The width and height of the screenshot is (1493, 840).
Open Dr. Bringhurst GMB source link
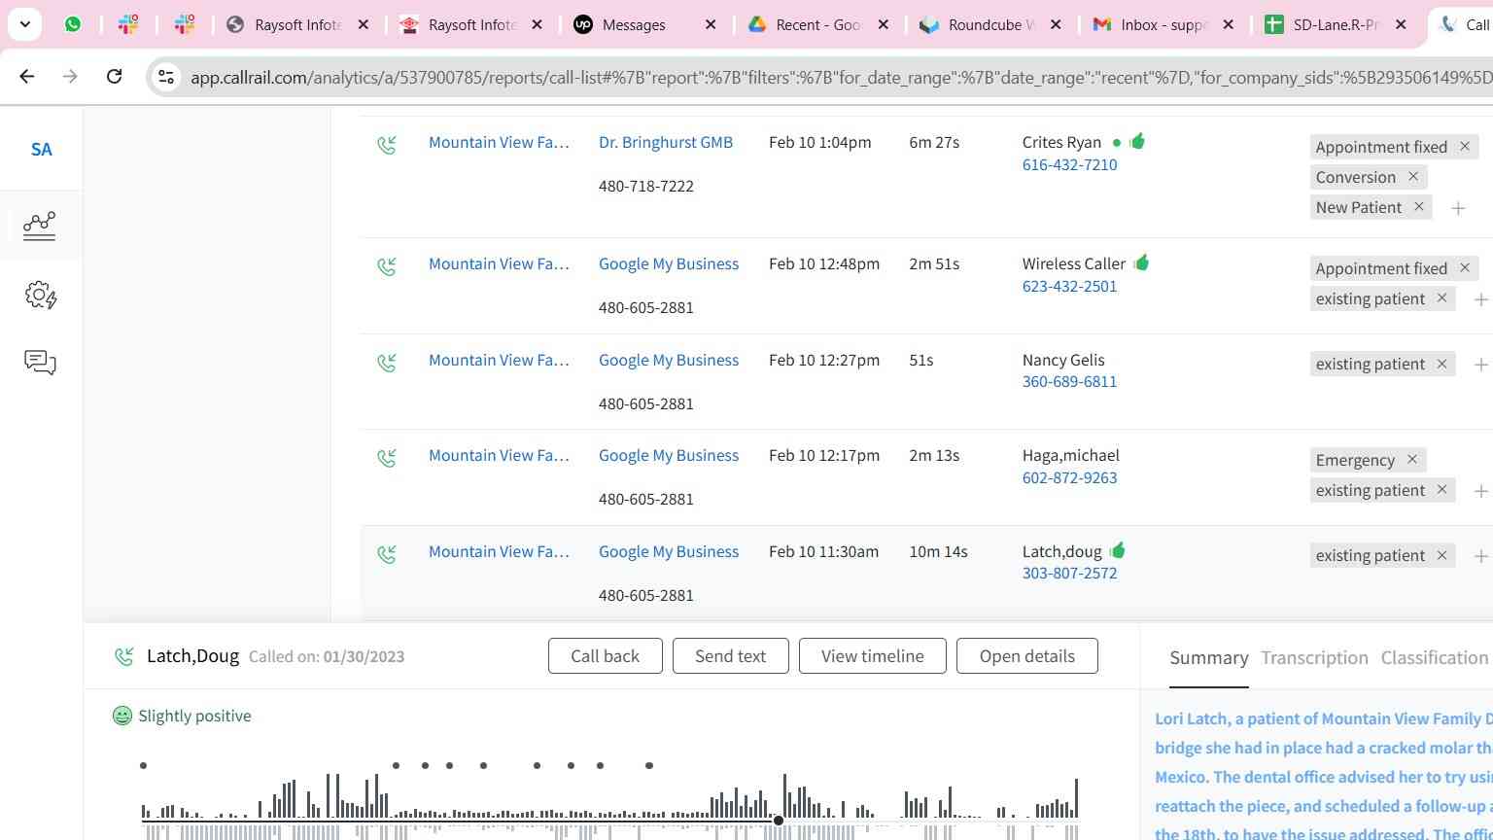click(666, 142)
